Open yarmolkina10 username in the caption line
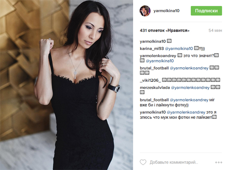 point(153,41)
